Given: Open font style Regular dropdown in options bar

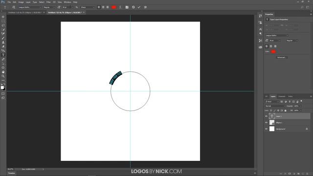Looking at the screenshot, I should (x=49, y=7).
